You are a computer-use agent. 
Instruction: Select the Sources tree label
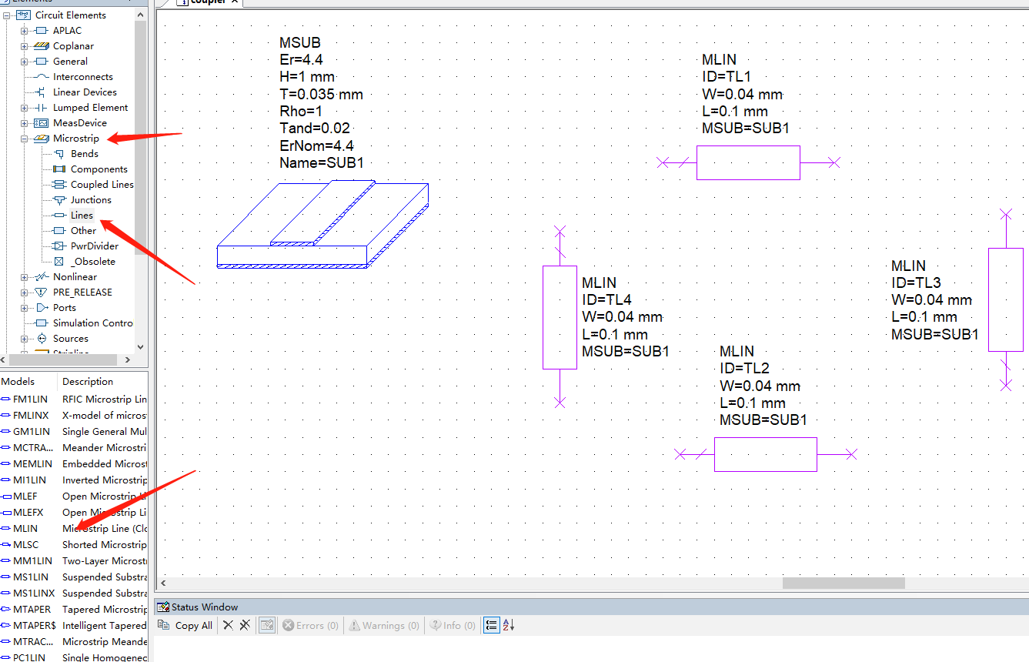point(71,339)
